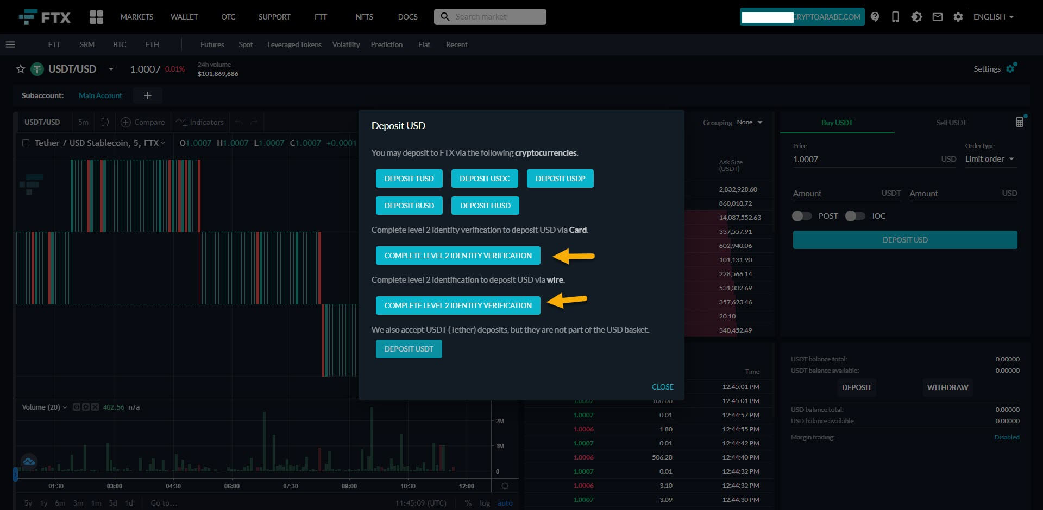1043x510 pixels.
Task: Focus the Search market field
Action: [490, 17]
